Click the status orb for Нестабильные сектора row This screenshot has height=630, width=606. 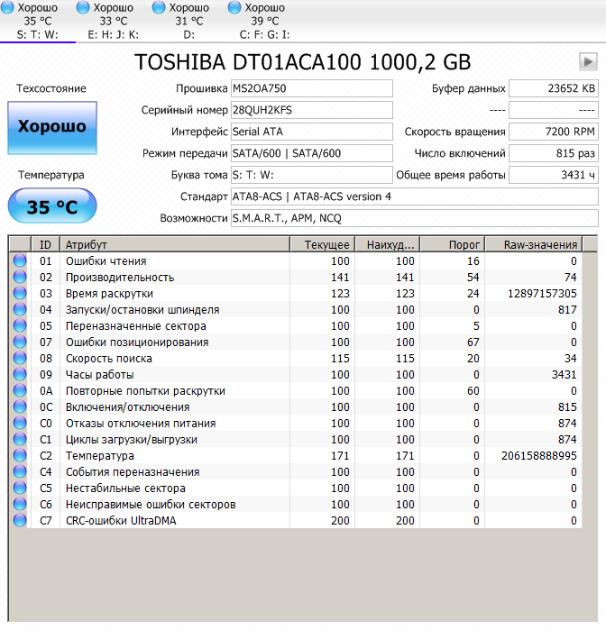20,488
